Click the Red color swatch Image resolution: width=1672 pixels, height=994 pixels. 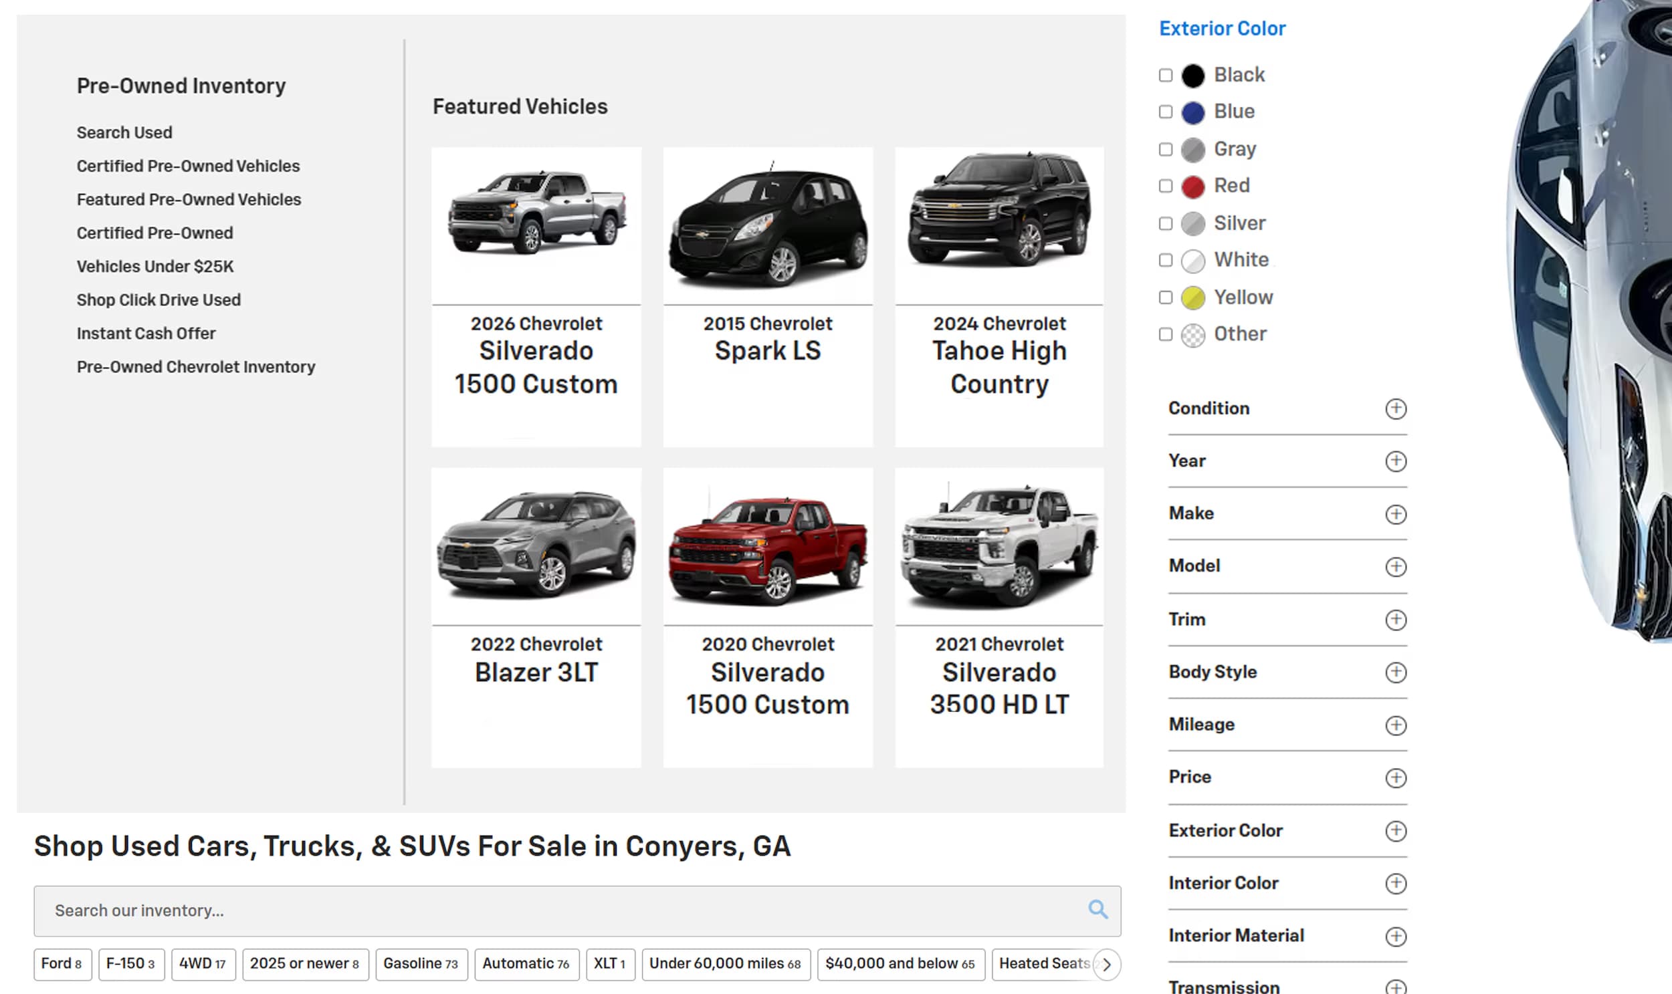click(x=1192, y=187)
